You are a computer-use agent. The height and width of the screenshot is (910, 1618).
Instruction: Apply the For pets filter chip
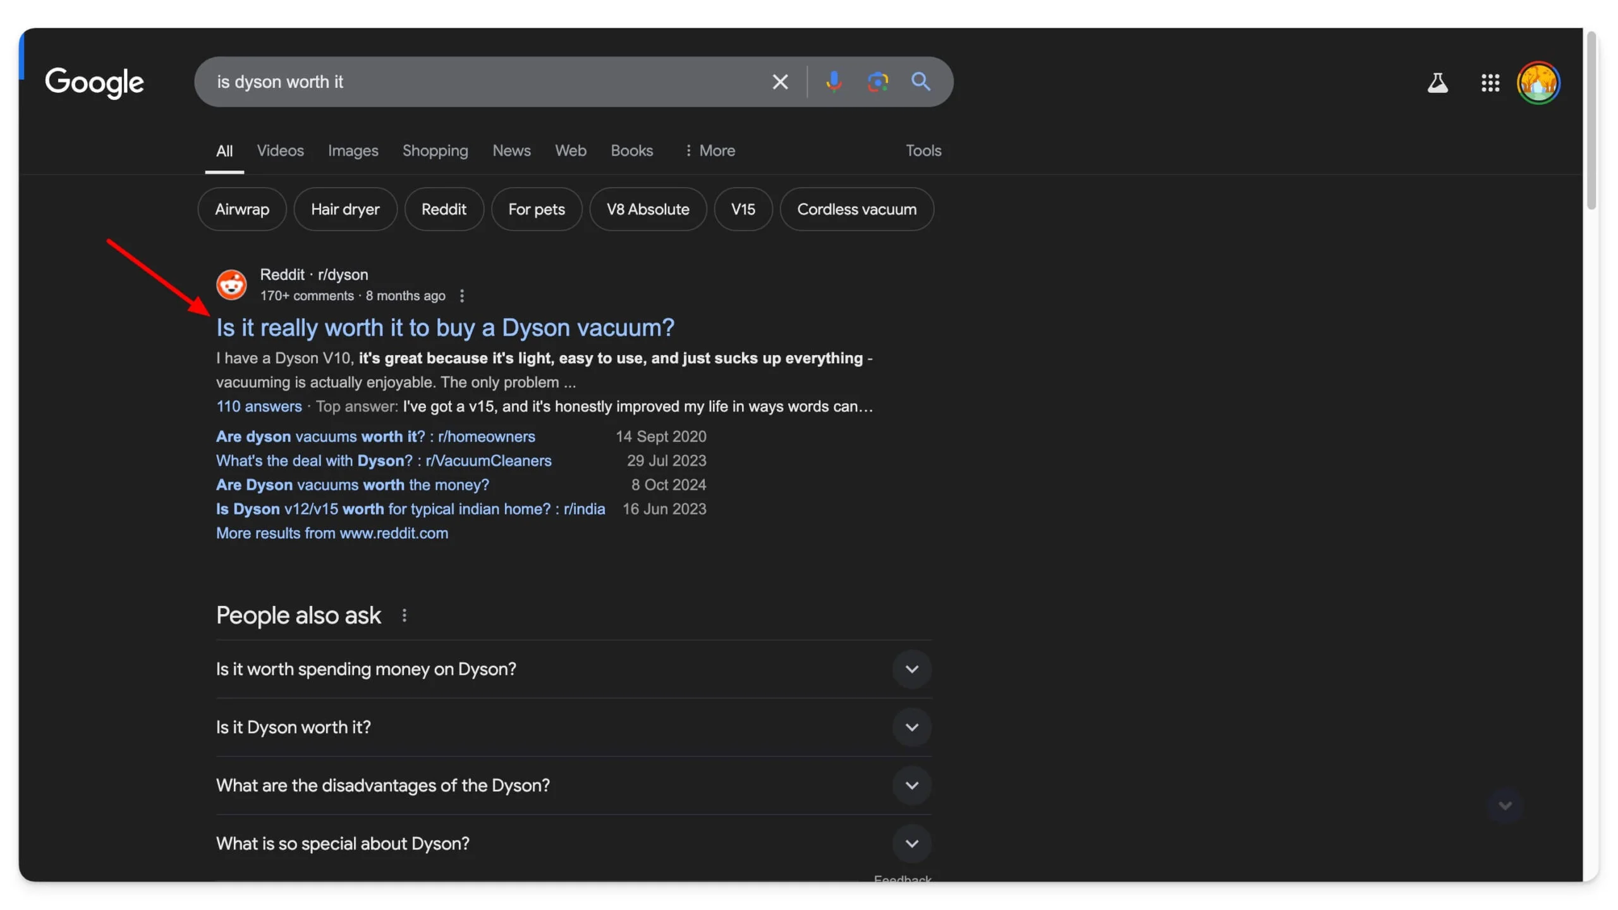pos(537,209)
